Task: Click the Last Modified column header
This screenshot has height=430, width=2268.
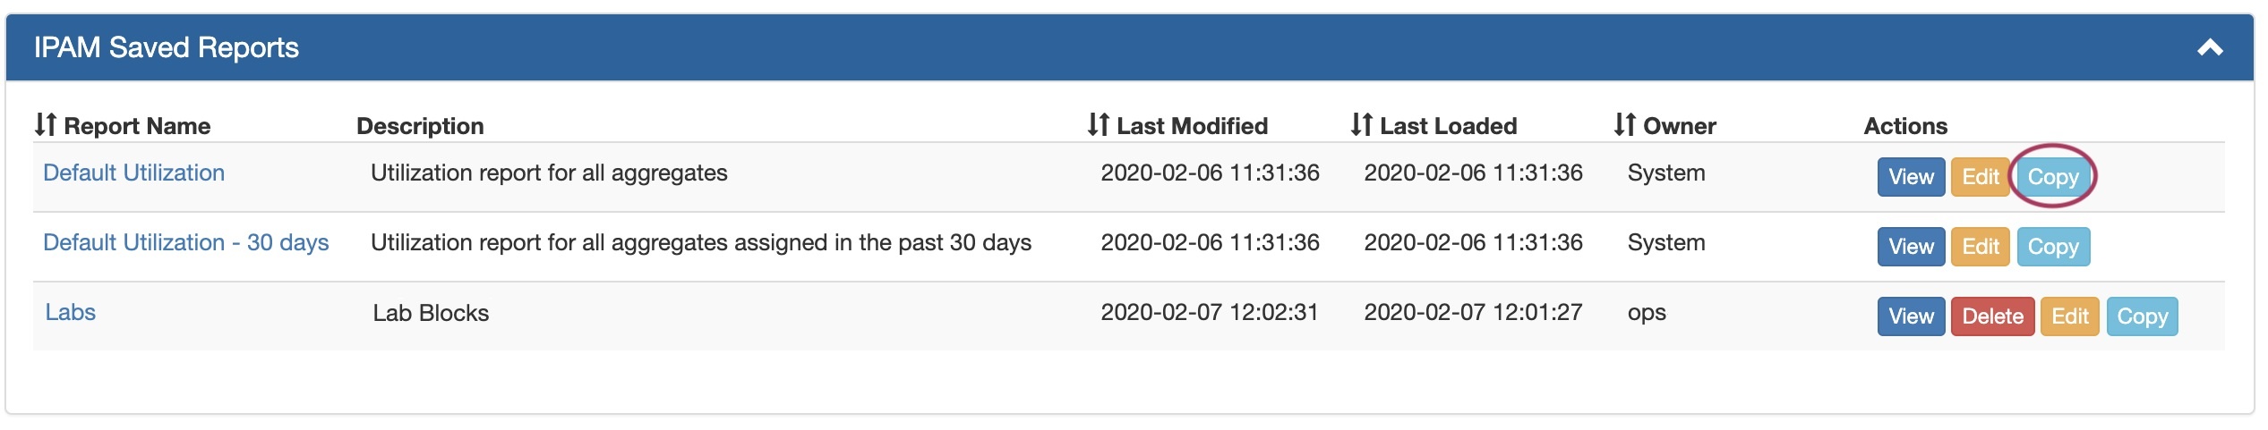Action: click(x=1191, y=126)
